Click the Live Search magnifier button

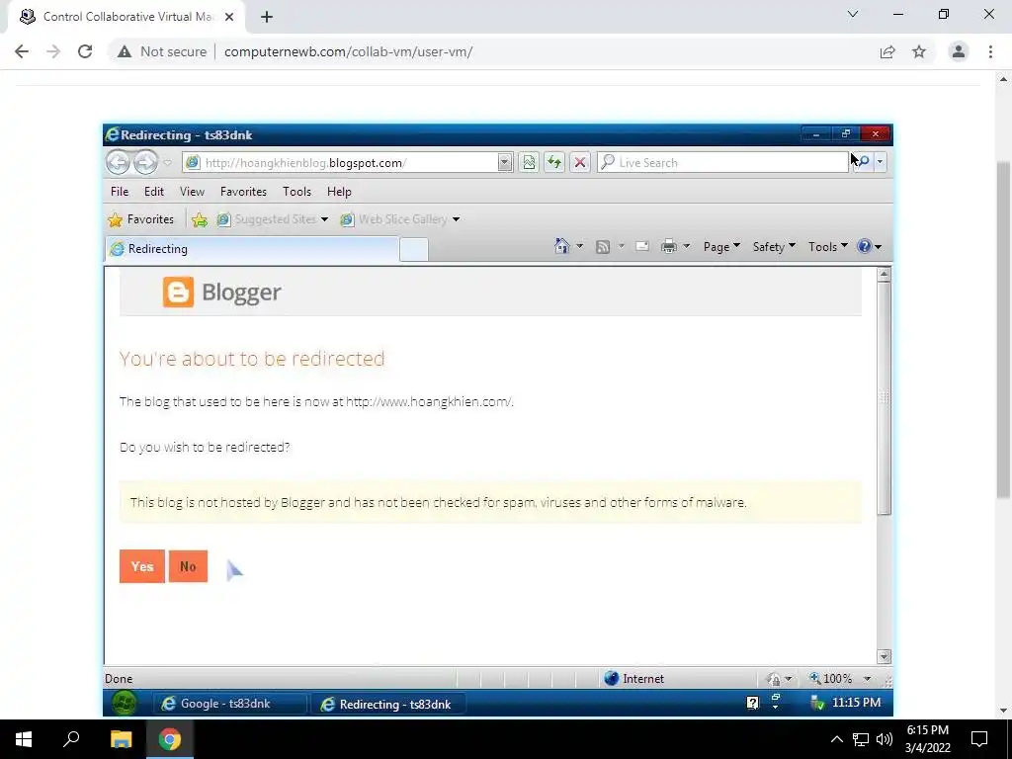point(863,162)
